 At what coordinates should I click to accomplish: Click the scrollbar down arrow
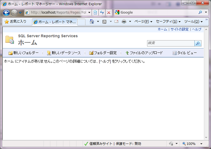tap(206, 138)
